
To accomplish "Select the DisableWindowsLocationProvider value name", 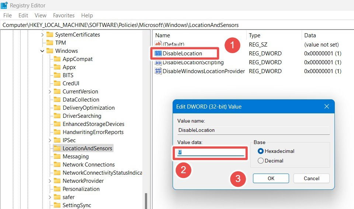I will pos(204,71).
